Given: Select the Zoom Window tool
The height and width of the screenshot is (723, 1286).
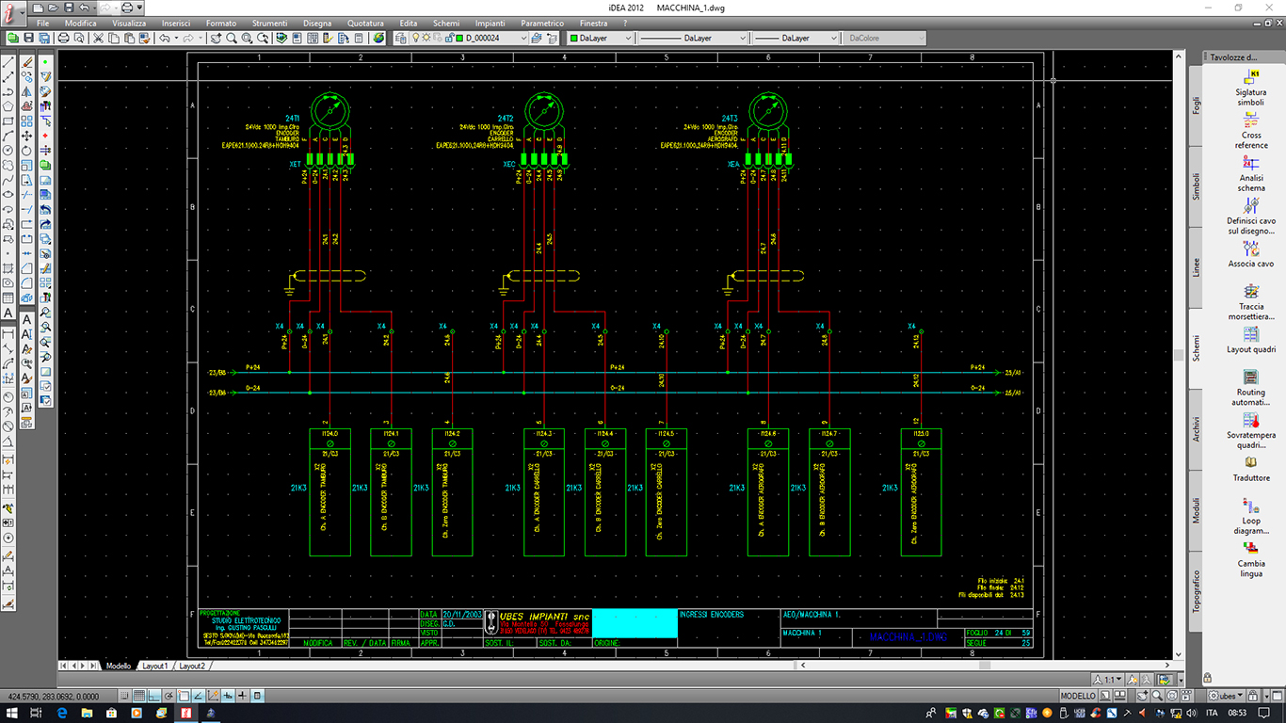Looking at the screenshot, I should click(246, 38).
